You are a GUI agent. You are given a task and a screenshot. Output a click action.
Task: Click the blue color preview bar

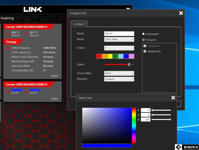pyautogui.click(x=107, y=146)
